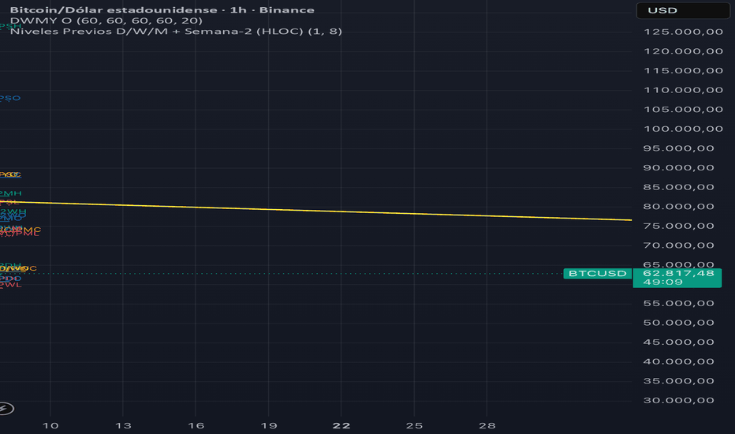The height and width of the screenshot is (434, 735).
Task: Select the DWMY O indicator legend
Action: click(x=106, y=21)
